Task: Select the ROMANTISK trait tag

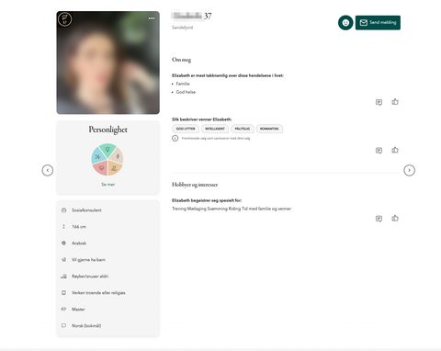Action: coord(269,129)
